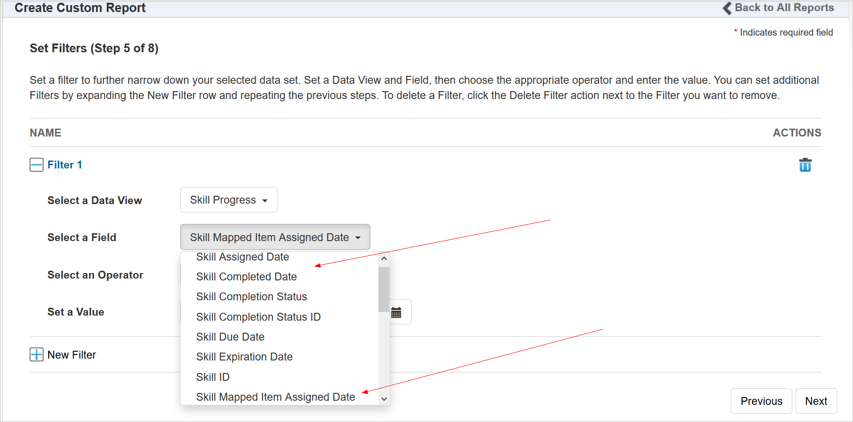The width and height of the screenshot is (853, 422).
Task: Pick Skill Completion Status ID option
Action: [x=258, y=317]
